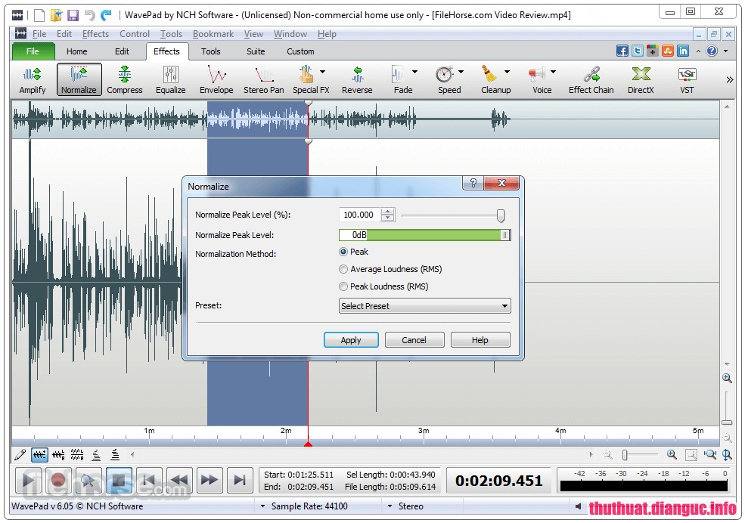The width and height of the screenshot is (745, 523).
Task: Click the Undo arrow in title bar
Action: click(89, 15)
